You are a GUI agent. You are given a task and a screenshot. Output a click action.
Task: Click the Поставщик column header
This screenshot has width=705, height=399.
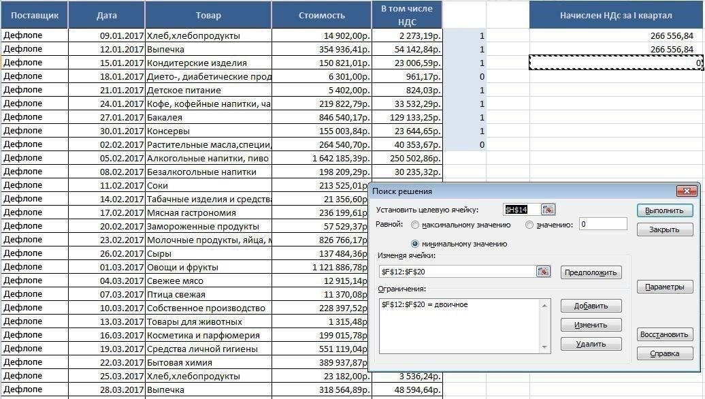34,15
